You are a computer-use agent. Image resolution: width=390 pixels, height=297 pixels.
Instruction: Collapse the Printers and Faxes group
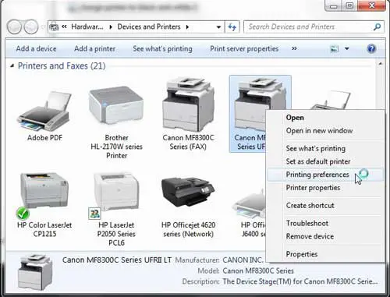12,66
